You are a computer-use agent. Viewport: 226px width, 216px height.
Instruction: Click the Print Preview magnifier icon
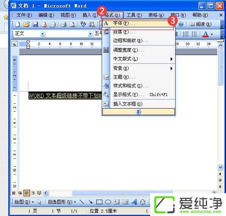pyautogui.click(x=72, y=24)
